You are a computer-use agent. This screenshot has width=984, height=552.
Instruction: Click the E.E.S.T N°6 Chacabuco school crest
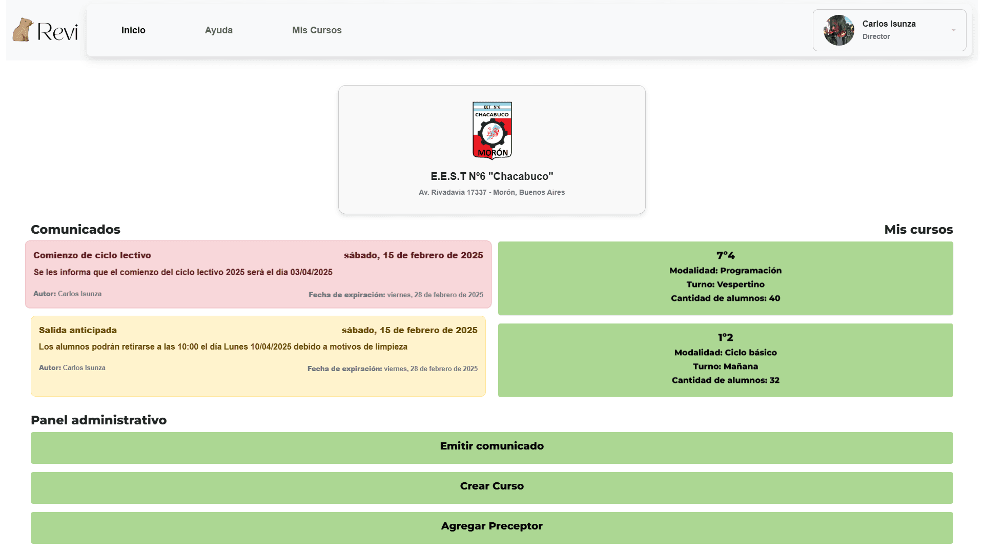[x=492, y=131]
